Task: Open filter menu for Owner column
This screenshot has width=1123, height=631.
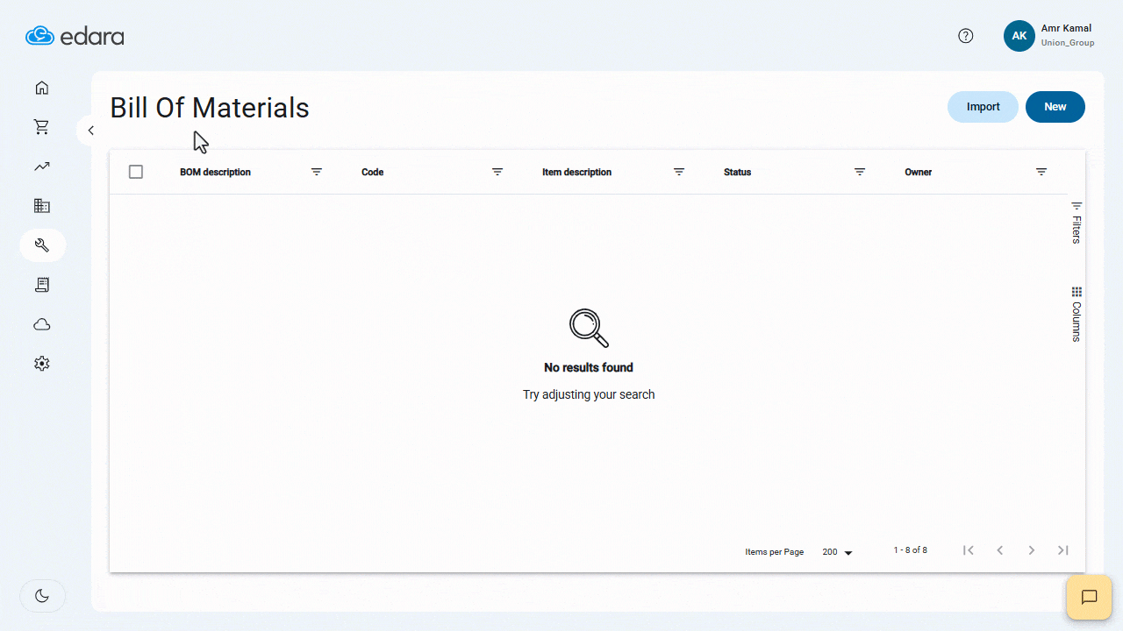Action: click(x=1041, y=172)
